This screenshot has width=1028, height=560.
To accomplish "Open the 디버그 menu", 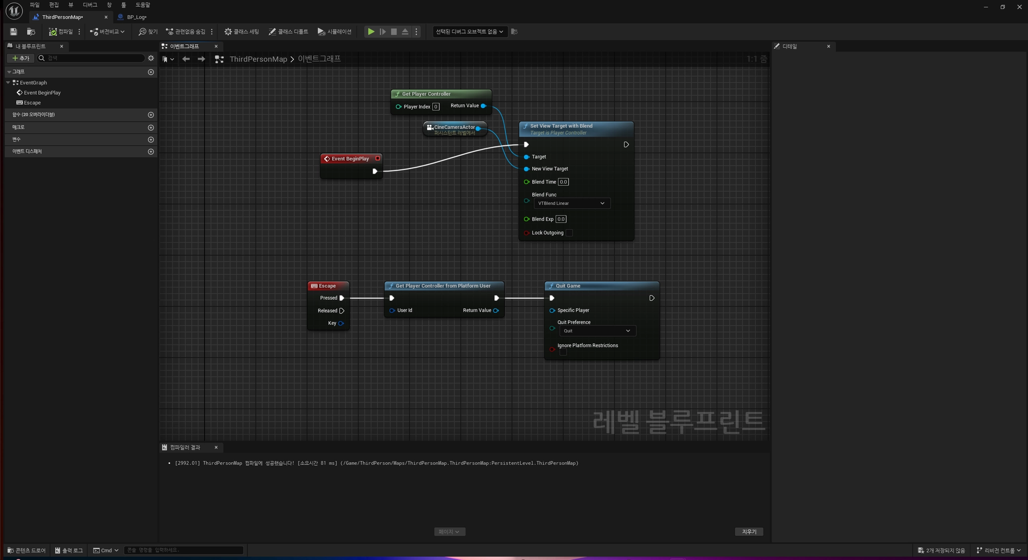I will pos(90,5).
